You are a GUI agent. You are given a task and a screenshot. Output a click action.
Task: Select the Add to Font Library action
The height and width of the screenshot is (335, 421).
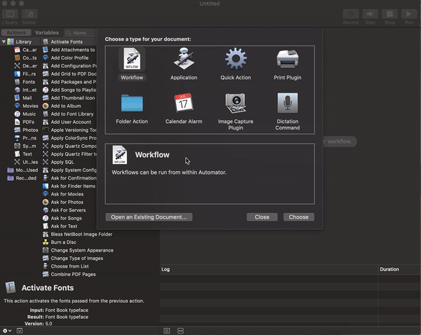coord(72,114)
